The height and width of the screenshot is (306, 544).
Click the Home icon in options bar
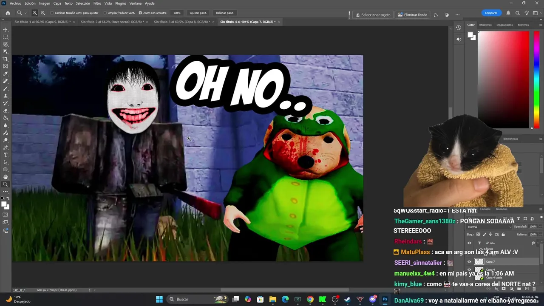[x=8, y=13]
